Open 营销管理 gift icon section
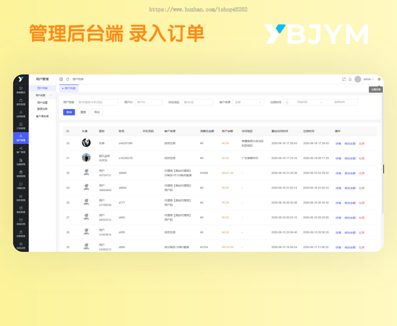 pos(21,174)
